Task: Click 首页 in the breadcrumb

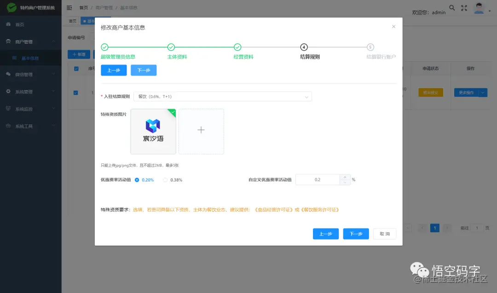Action: (83, 8)
